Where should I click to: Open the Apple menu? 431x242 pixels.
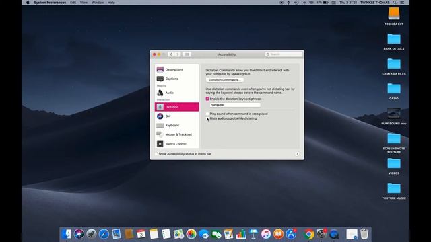click(28, 3)
